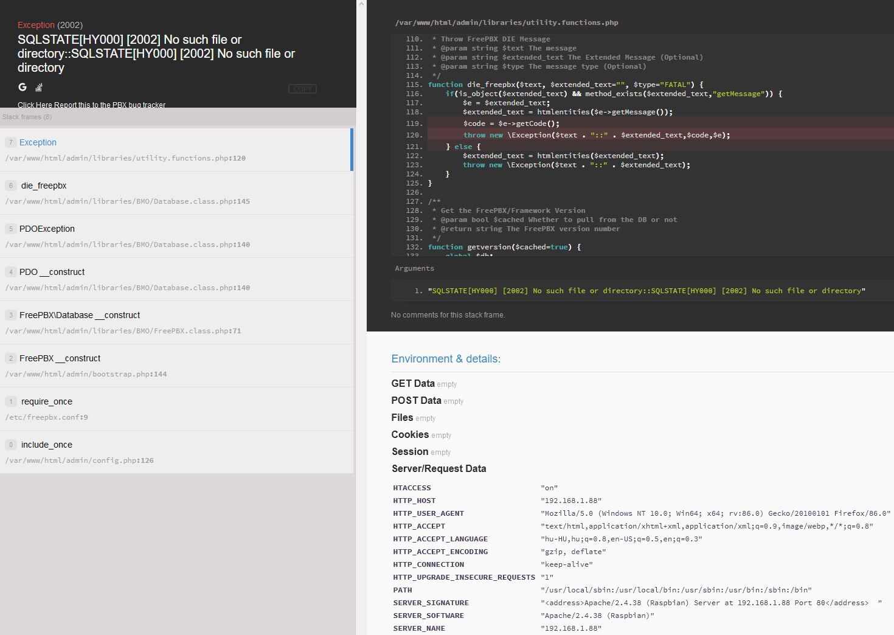Click the scroll-up arrow of left panel
Viewport: 894px width, 635px height.
click(361, 4)
